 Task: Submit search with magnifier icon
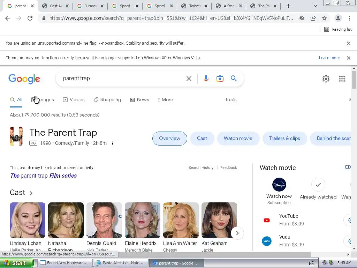pyautogui.click(x=234, y=79)
